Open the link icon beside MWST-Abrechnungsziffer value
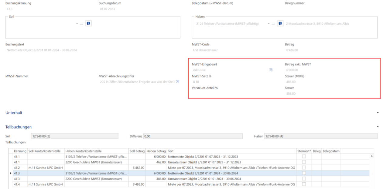 point(178,82)
